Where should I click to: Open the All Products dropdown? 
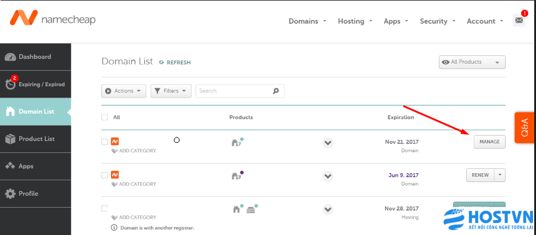472,62
